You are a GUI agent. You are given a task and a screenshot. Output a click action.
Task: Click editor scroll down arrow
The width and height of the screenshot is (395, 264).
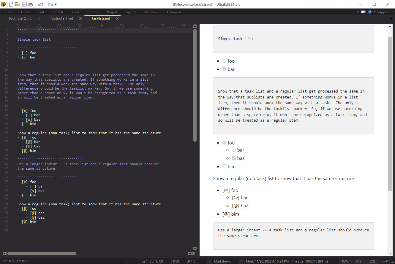195,248
